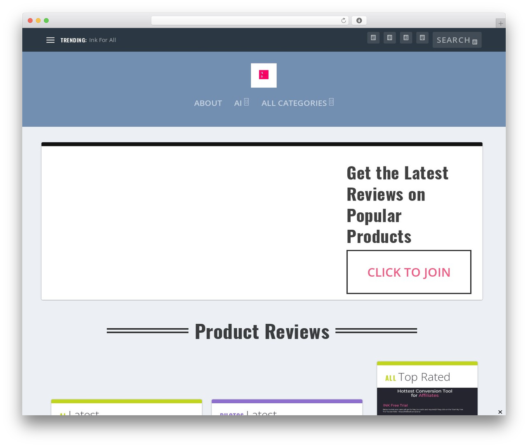The image size is (528, 447).
Task: Open Hottest Conversion Tool thumbnail
Action: point(427,401)
